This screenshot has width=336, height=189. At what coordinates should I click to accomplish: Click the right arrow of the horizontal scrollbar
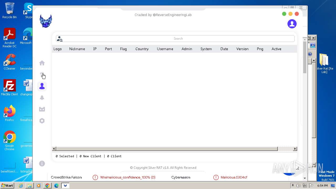[x=295, y=149]
